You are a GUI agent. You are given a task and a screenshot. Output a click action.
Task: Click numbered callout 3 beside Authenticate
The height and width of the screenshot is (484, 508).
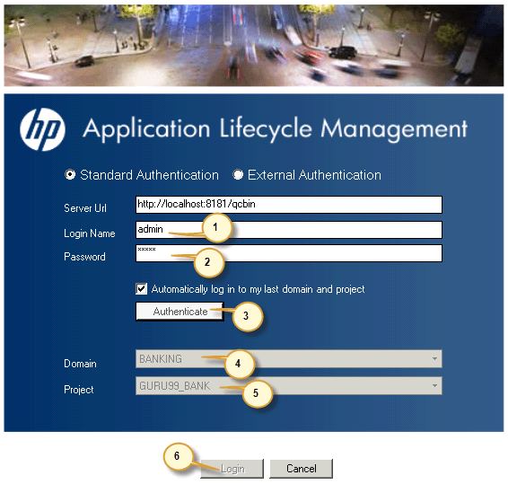pyautogui.click(x=247, y=316)
